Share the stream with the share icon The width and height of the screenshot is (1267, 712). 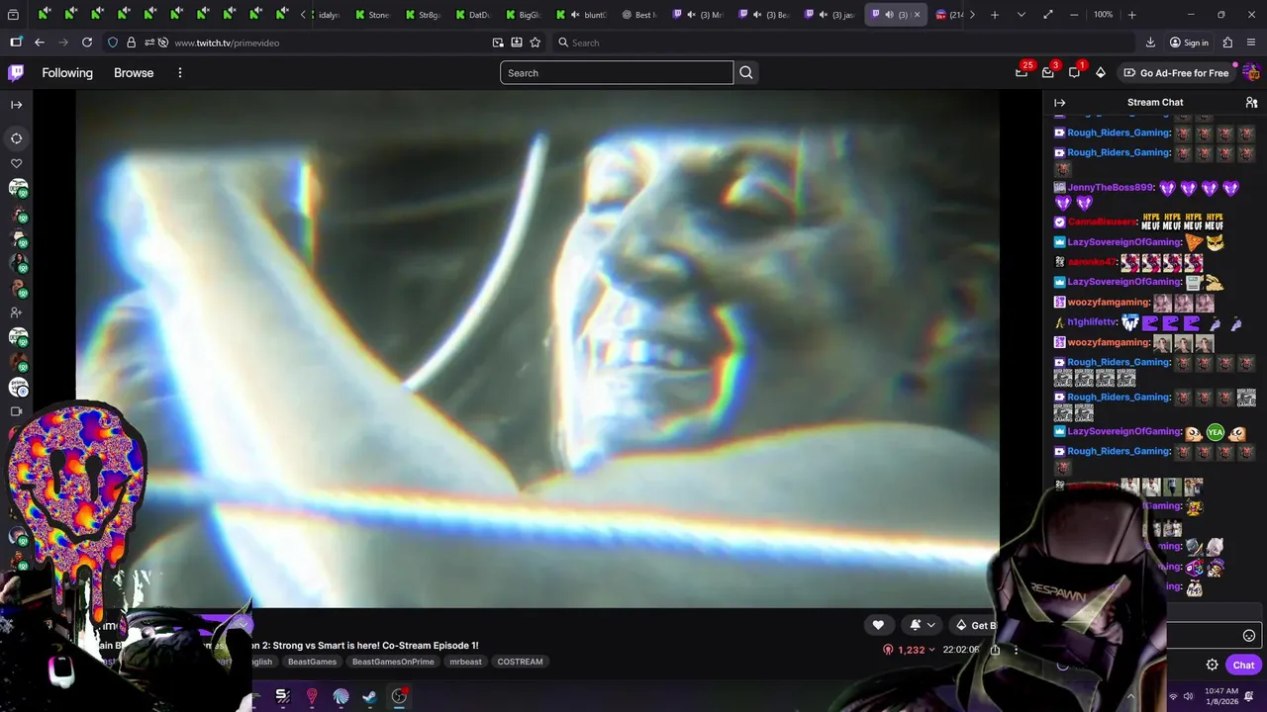tap(995, 650)
